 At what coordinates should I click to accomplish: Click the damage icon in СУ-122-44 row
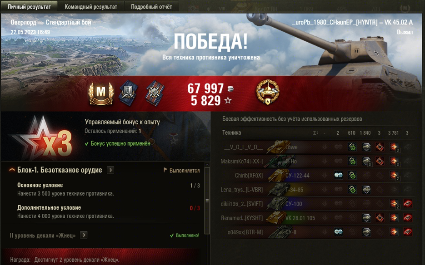(394, 176)
